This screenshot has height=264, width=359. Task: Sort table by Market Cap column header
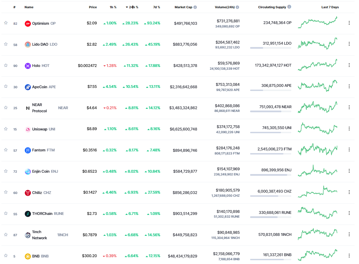(183, 7)
